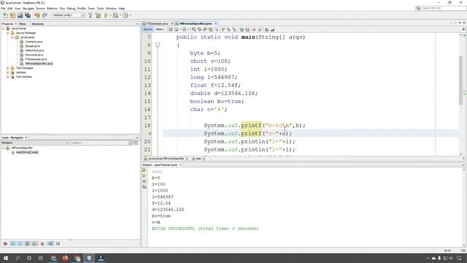Select main(String[] args) in Navigator

[27, 153]
